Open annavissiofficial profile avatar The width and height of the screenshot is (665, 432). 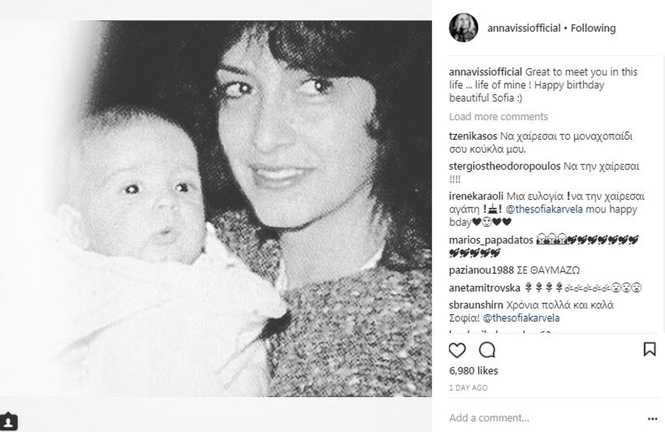coord(464,28)
